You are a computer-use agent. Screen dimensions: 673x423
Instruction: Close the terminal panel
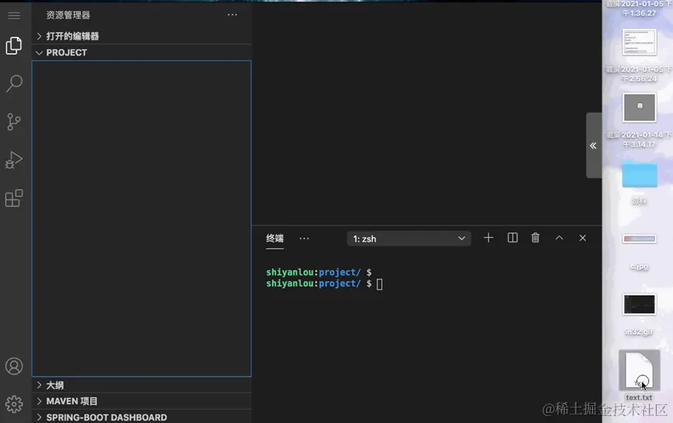pos(583,238)
